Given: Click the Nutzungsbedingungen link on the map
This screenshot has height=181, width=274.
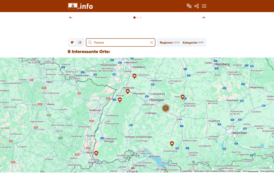Looking at the screenshot, I should click(x=267, y=171).
